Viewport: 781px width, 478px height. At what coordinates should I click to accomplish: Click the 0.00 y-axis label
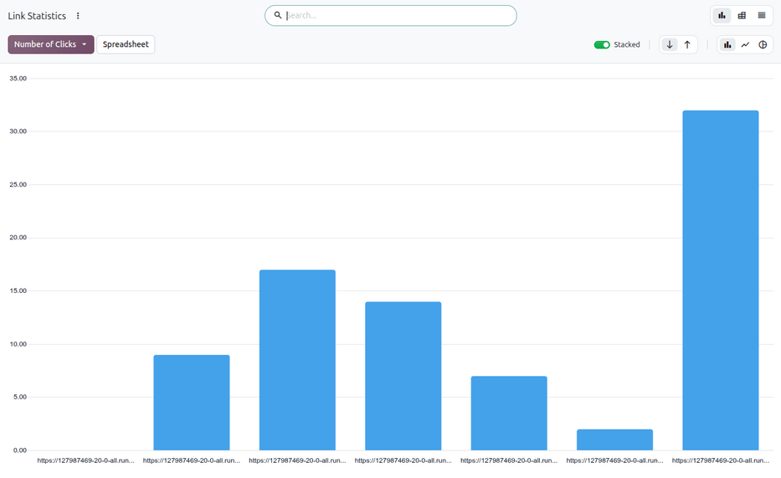(20, 450)
